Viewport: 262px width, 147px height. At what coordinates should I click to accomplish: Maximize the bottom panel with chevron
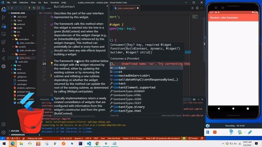[198, 99]
